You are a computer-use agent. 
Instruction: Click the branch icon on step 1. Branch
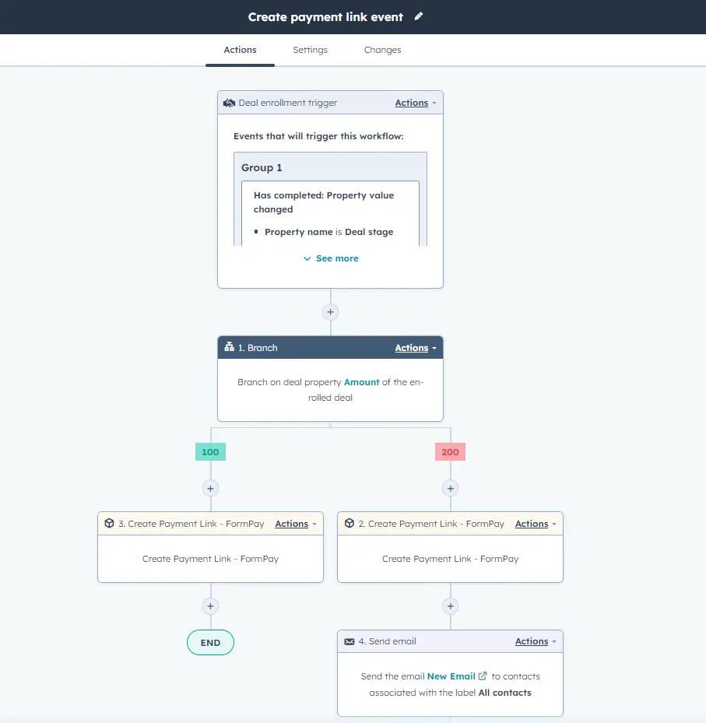tap(229, 347)
